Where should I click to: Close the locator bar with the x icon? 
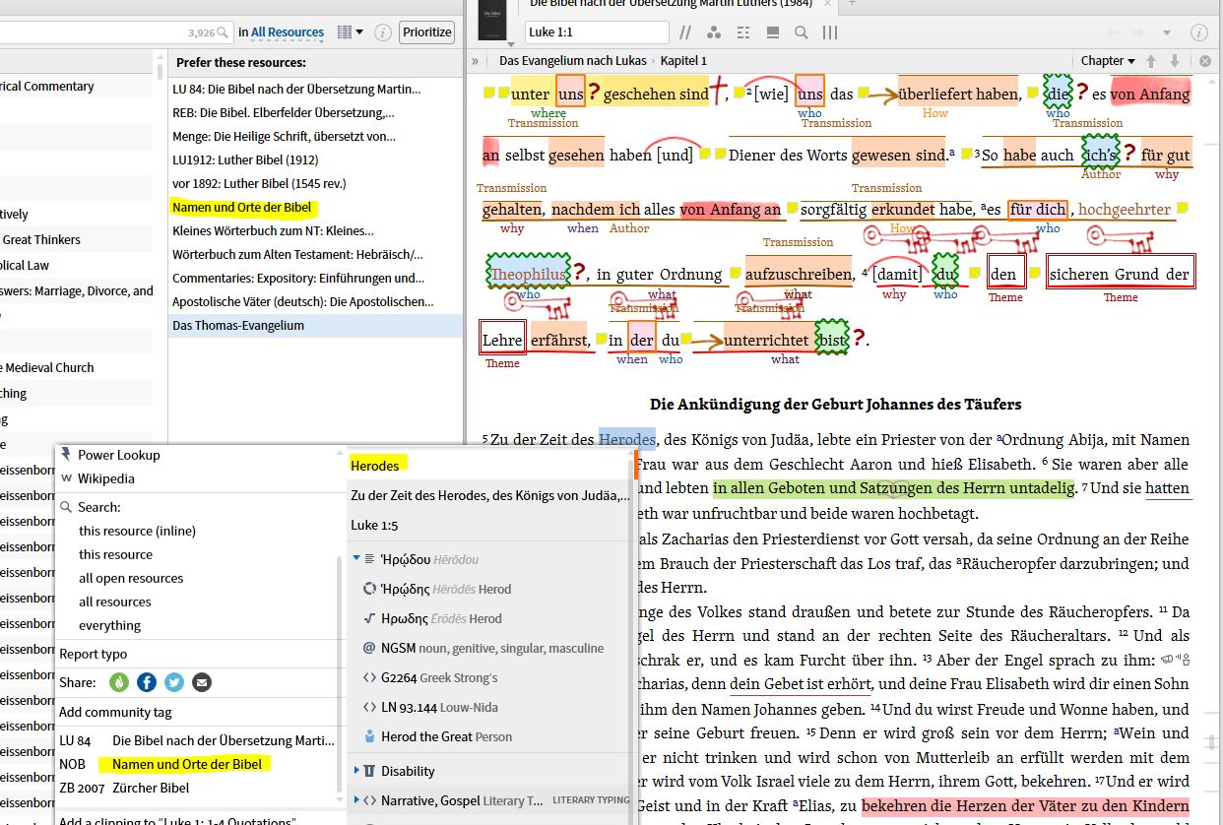pos(1204,61)
